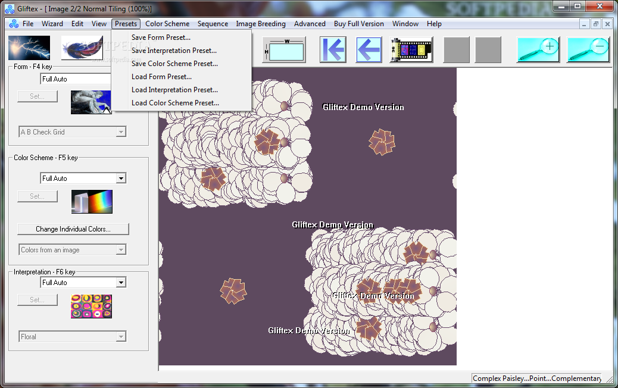Open the Help menu

434,24
